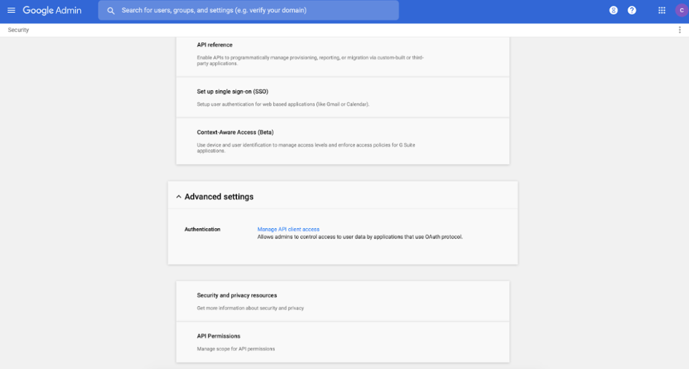The width and height of the screenshot is (689, 369).
Task: Collapse the Advanced settings section
Action: tap(179, 197)
